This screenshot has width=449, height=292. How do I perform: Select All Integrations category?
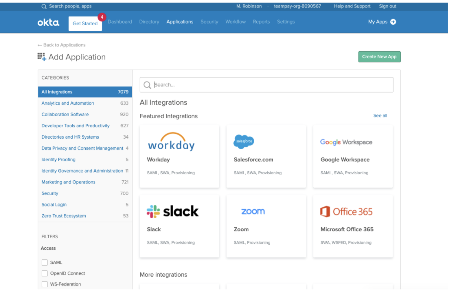pos(85,92)
